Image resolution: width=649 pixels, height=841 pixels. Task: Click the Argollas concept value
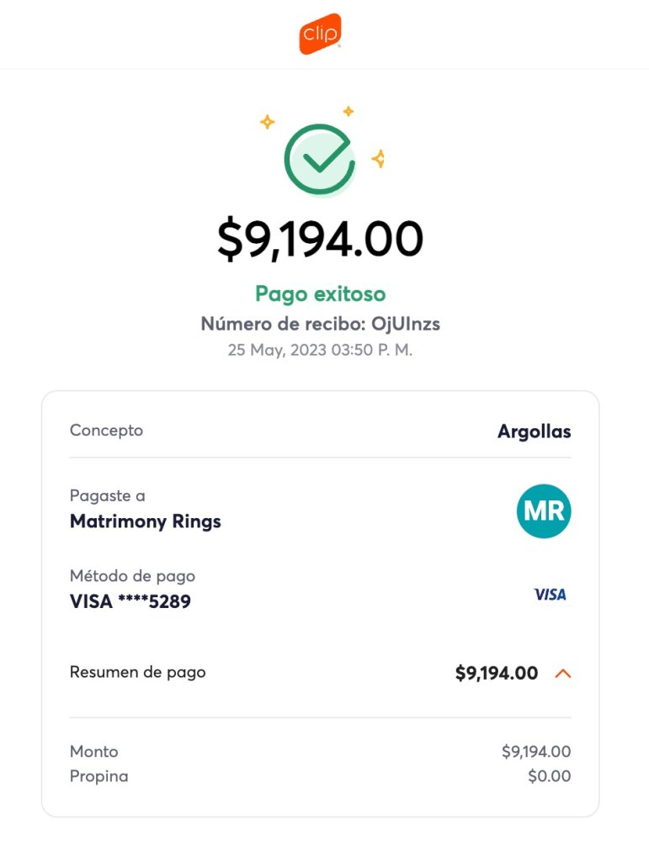(x=534, y=432)
